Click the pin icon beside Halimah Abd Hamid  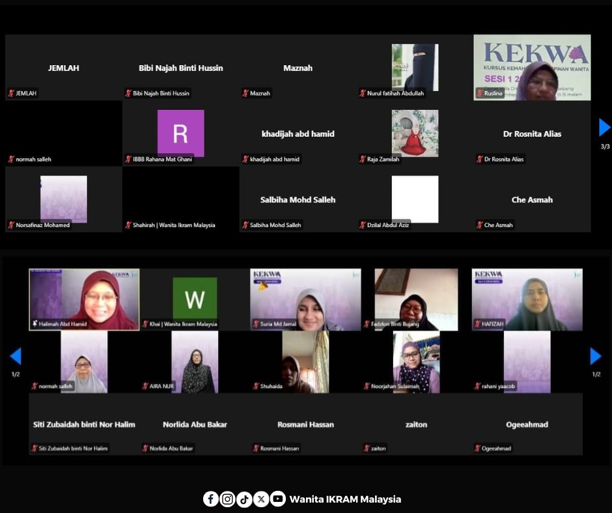click(x=35, y=324)
